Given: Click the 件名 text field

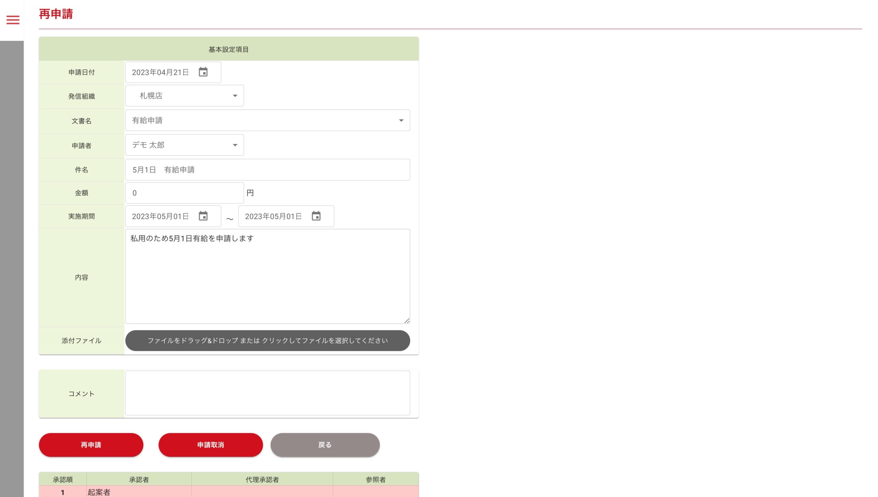Looking at the screenshot, I should click(267, 170).
